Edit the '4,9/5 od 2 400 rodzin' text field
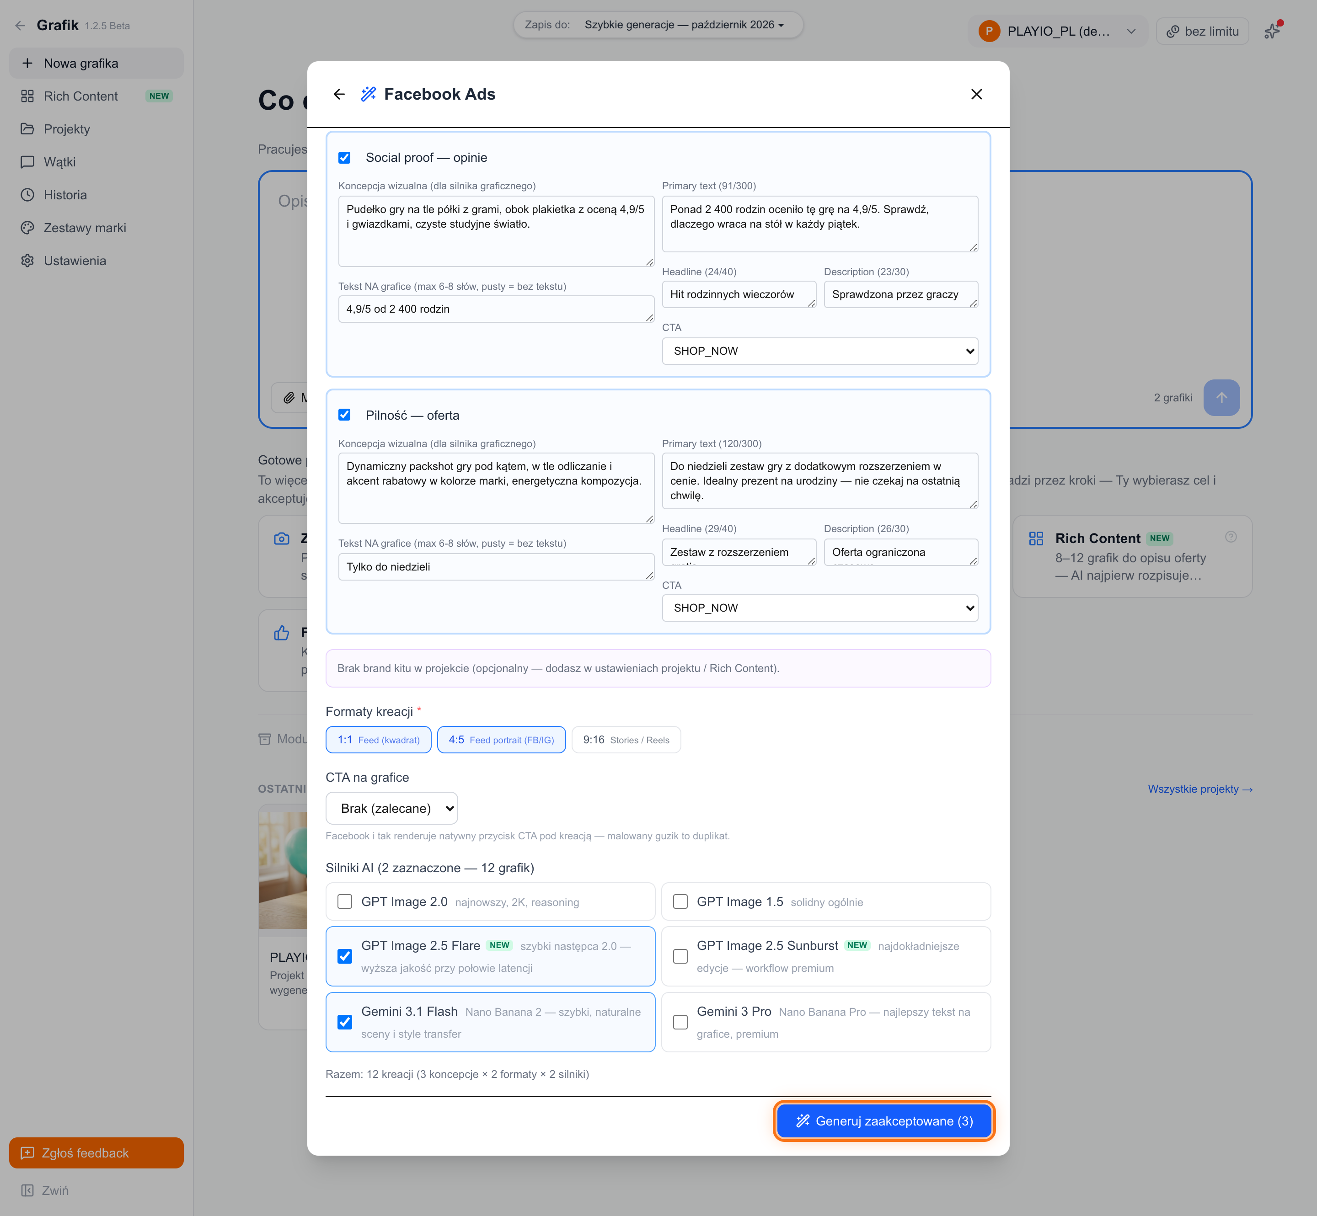The width and height of the screenshot is (1317, 1216). (x=496, y=309)
